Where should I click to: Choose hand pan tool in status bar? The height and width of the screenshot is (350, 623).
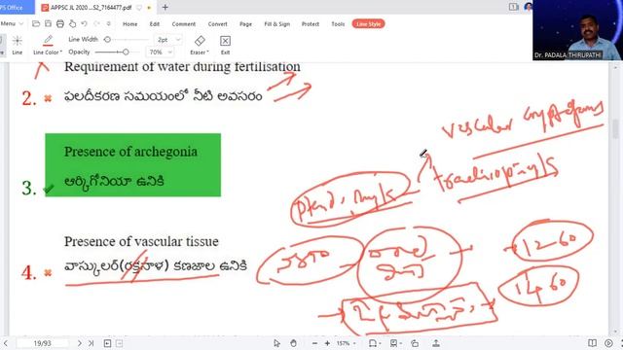point(293,343)
